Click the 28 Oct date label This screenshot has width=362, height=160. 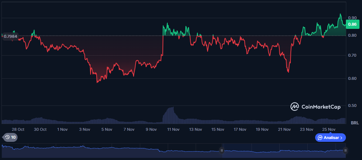click(x=18, y=129)
